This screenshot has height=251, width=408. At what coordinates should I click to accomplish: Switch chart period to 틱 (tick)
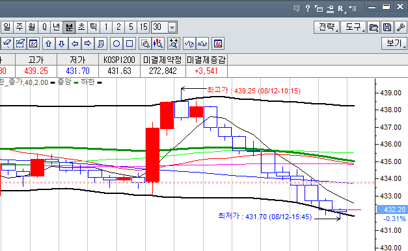[94, 27]
